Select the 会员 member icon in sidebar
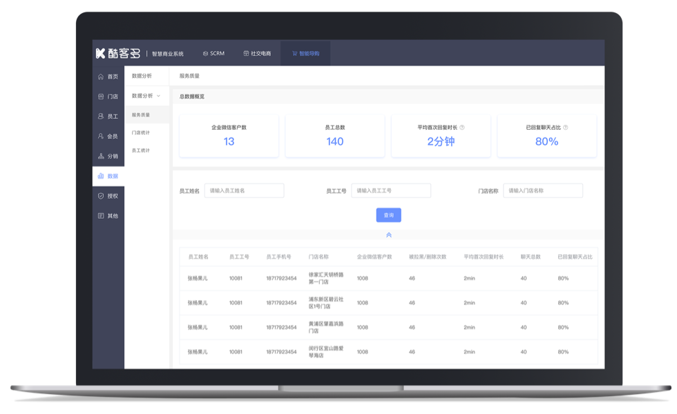 tap(101, 137)
